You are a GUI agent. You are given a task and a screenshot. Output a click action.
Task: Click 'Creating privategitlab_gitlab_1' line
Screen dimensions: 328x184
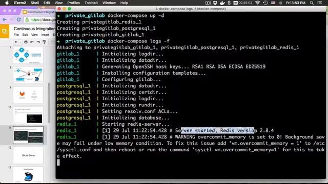tap(100, 35)
